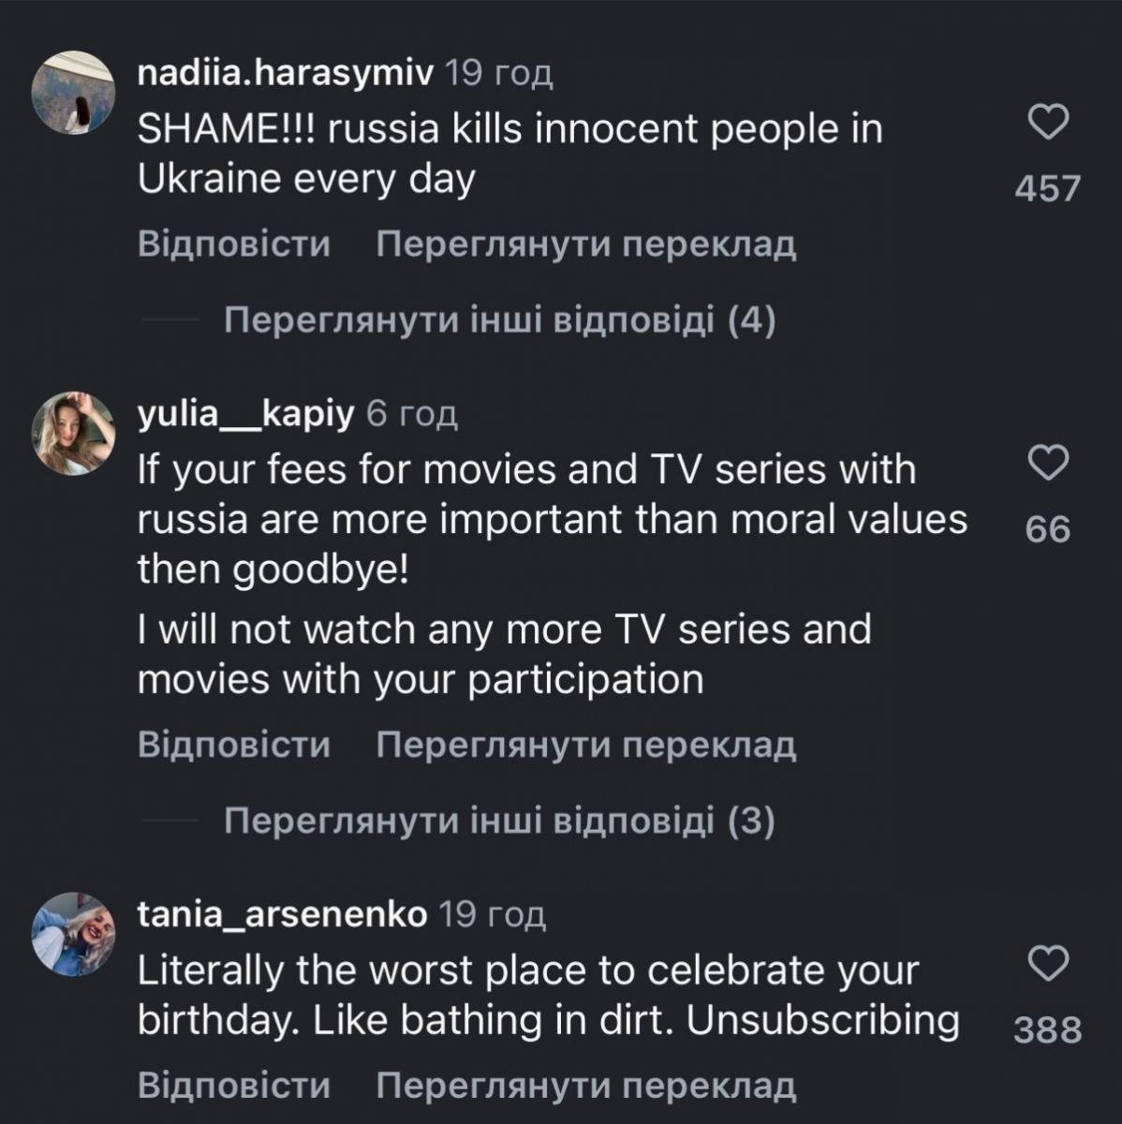Like tania_arsenenko's comment about birthday

1048,963
